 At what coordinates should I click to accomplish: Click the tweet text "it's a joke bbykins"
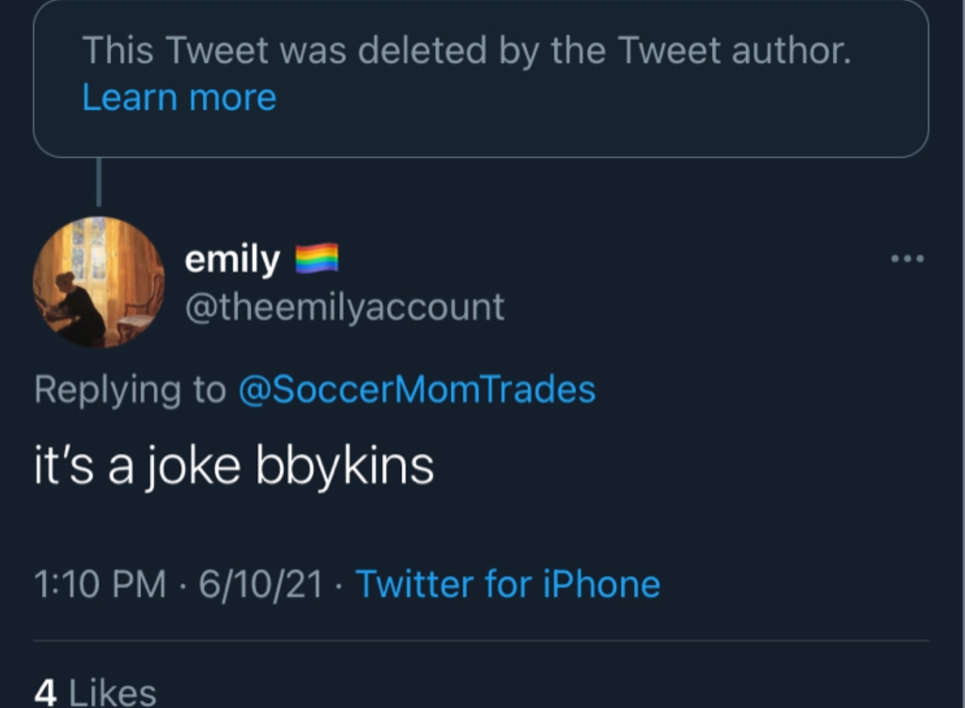(x=234, y=466)
